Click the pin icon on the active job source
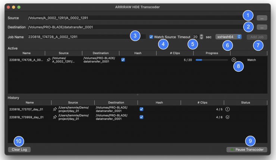The width and height of the screenshot is (276, 160). point(48,60)
